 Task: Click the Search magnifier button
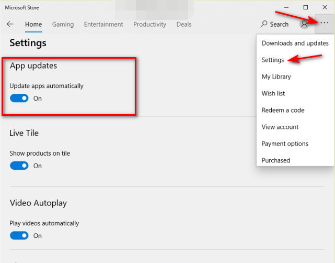click(274, 24)
